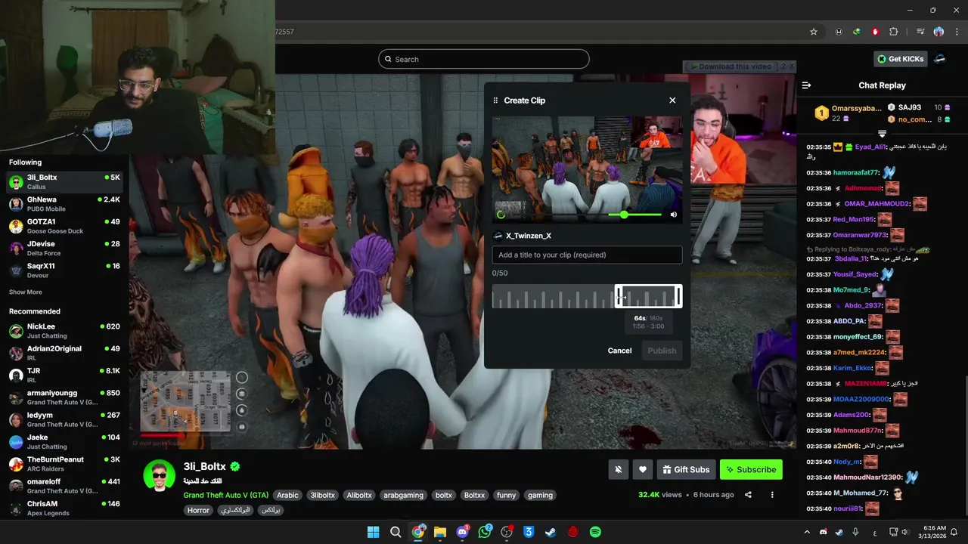Open the 3li_Boltx channel in Following
Viewport: 968px width, 544px height.
tap(64, 182)
